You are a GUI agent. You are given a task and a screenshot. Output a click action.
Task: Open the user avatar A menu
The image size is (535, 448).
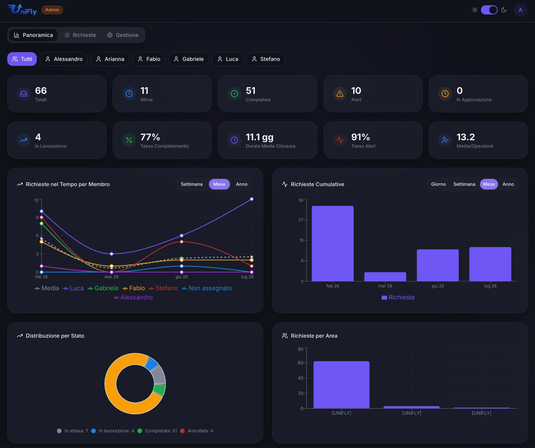(520, 10)
